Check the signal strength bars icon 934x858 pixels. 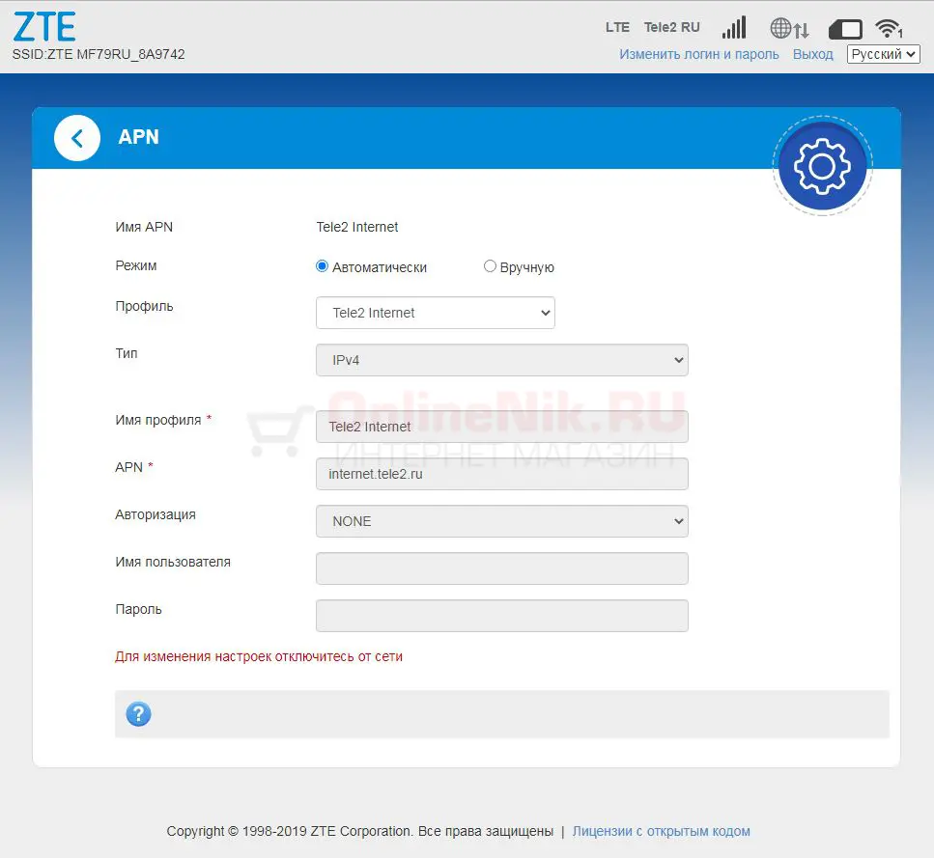click(734, 28)
